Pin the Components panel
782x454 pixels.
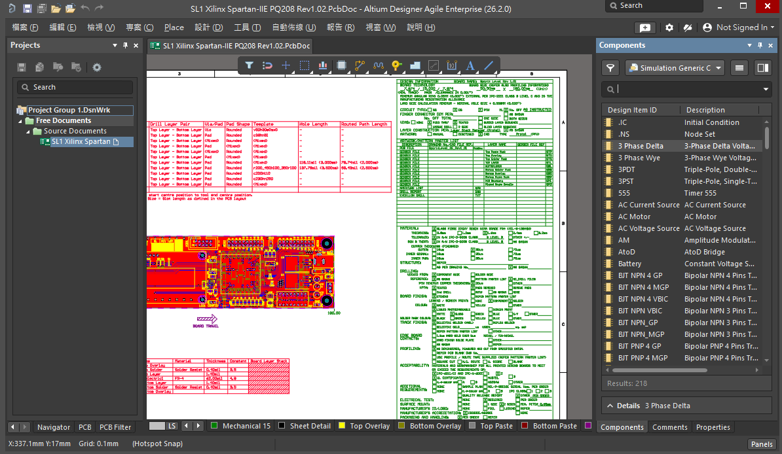click(760, 45)
